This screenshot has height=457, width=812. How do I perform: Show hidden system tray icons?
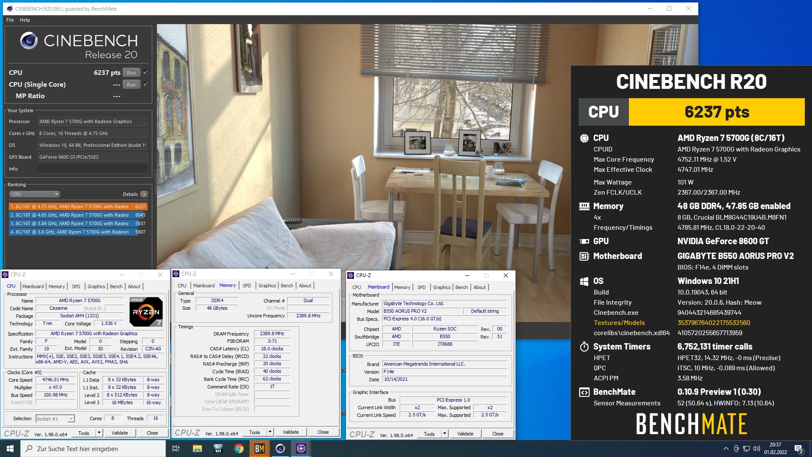coord(726,449)
